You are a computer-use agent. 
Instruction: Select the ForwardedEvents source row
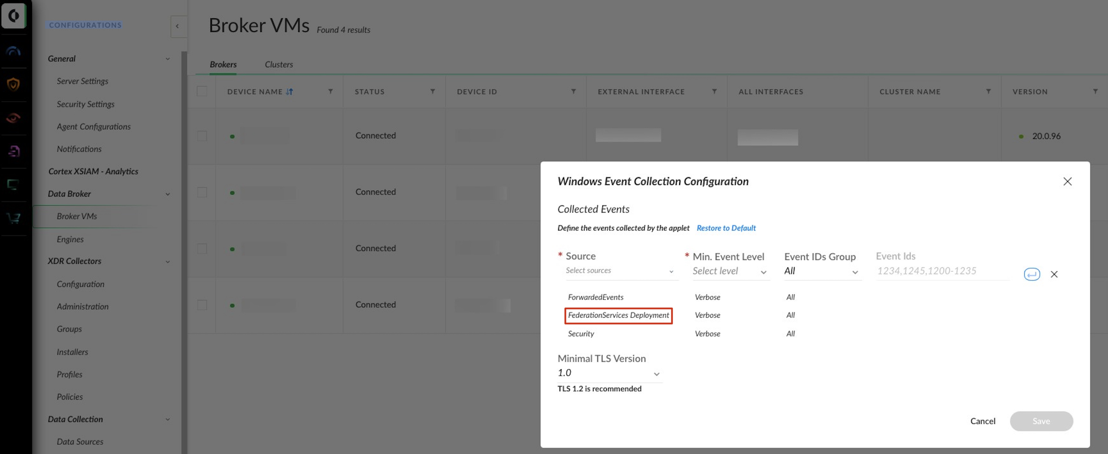tap(595, 297)
